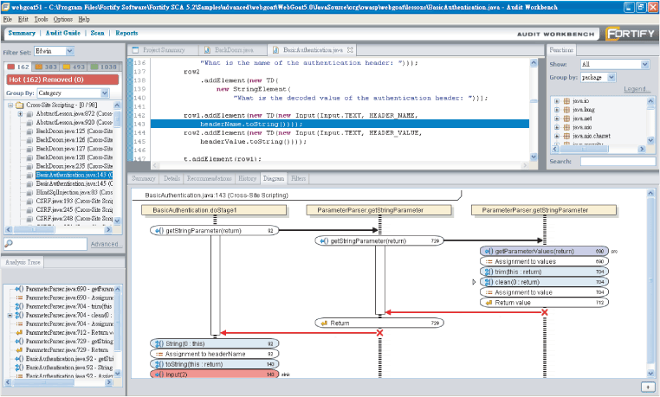Click the red Input(2) sink node in diagram
Screen dimensions: 660x397
(214, 375)
